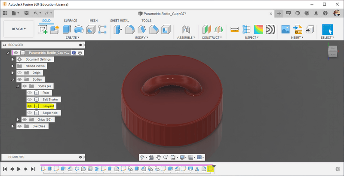This screenshot has height=176, width=344.
Task: Hide the Grips (50) folder
Action: (x=25, y=119)
